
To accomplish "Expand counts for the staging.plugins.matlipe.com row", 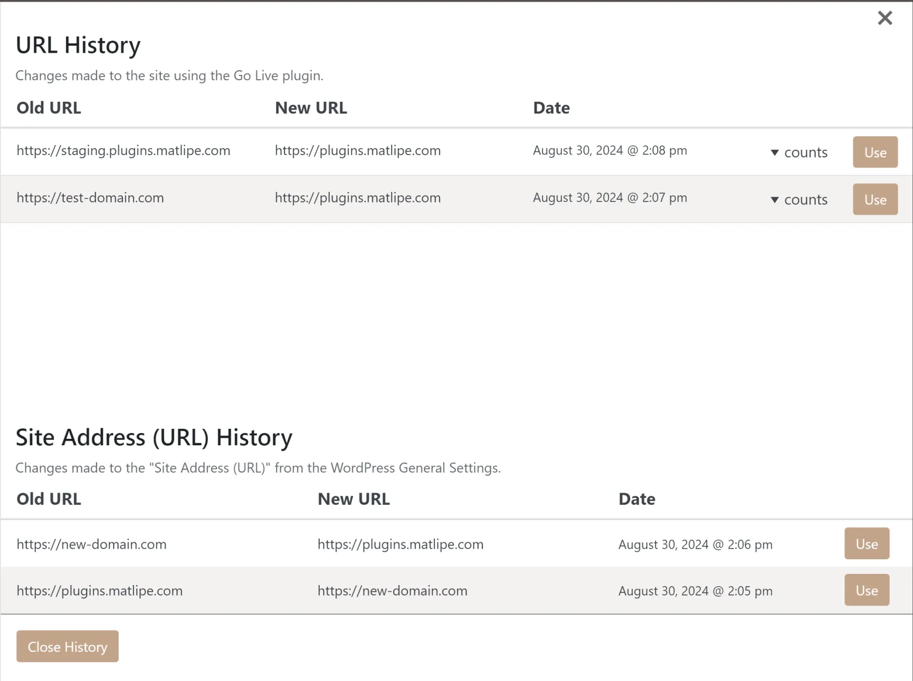I will click(799, 153).
